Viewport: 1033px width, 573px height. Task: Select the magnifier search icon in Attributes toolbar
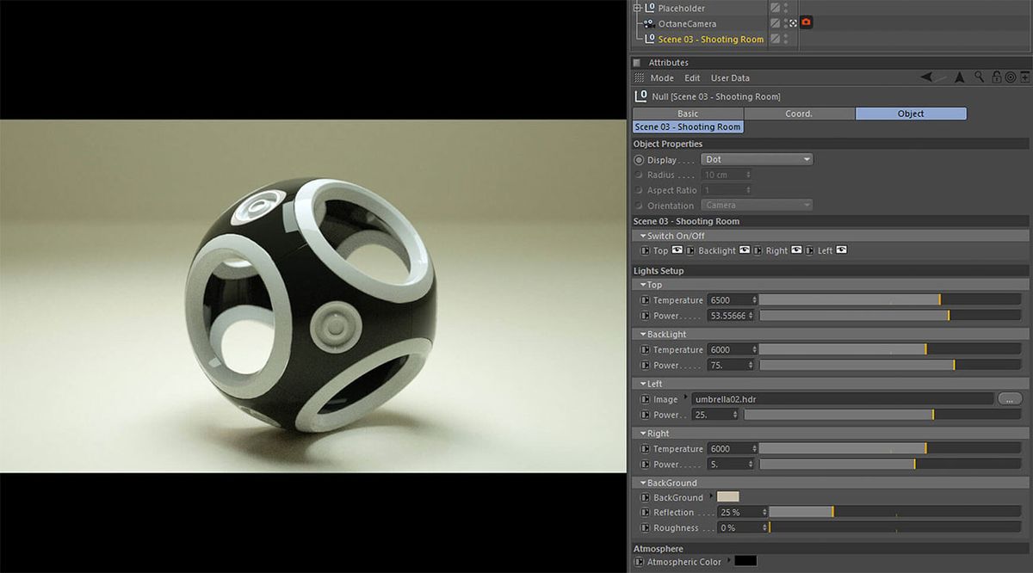pos(979,77)
